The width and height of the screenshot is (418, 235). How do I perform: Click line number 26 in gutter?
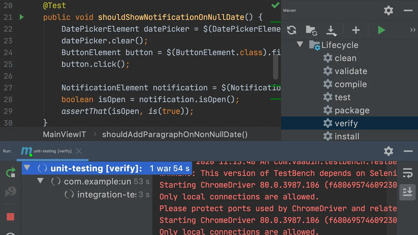(8, 76)
